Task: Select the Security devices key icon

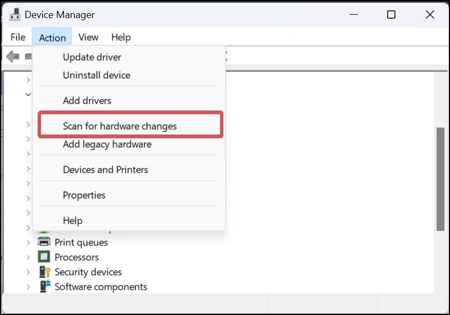Action: click(45, 272)
